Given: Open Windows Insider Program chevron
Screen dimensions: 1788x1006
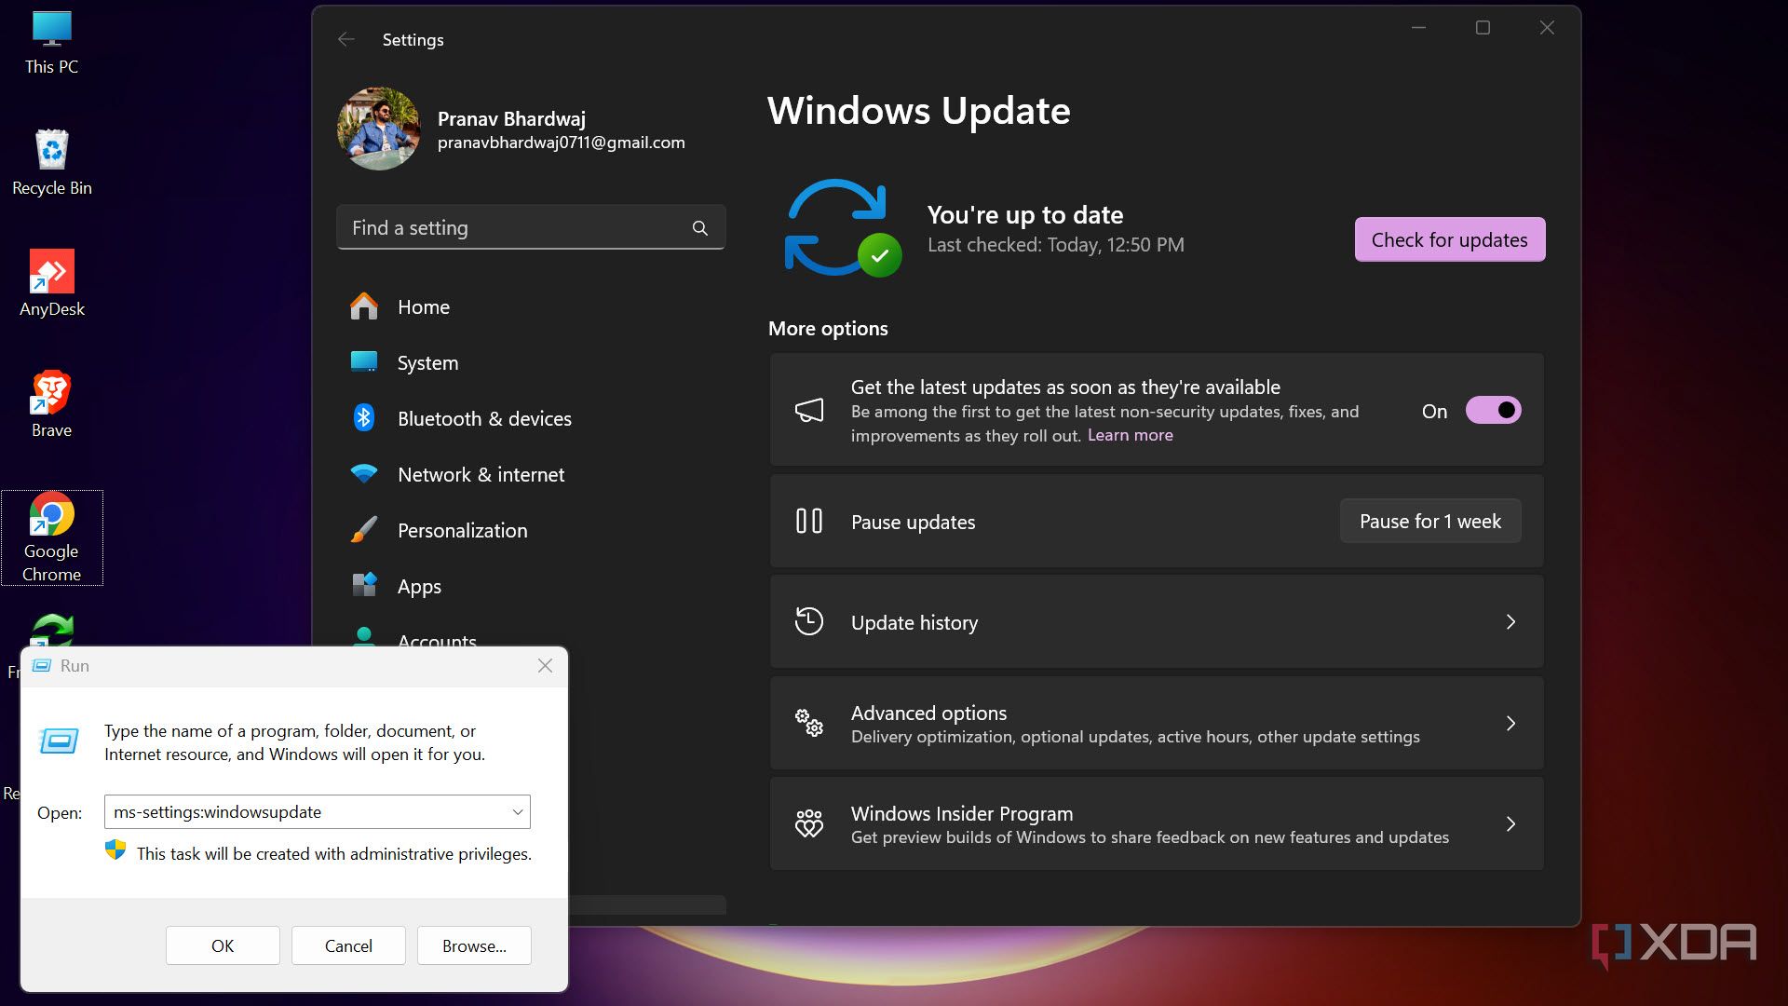Looking at the screenshot, I should [x=1510, y=823].
